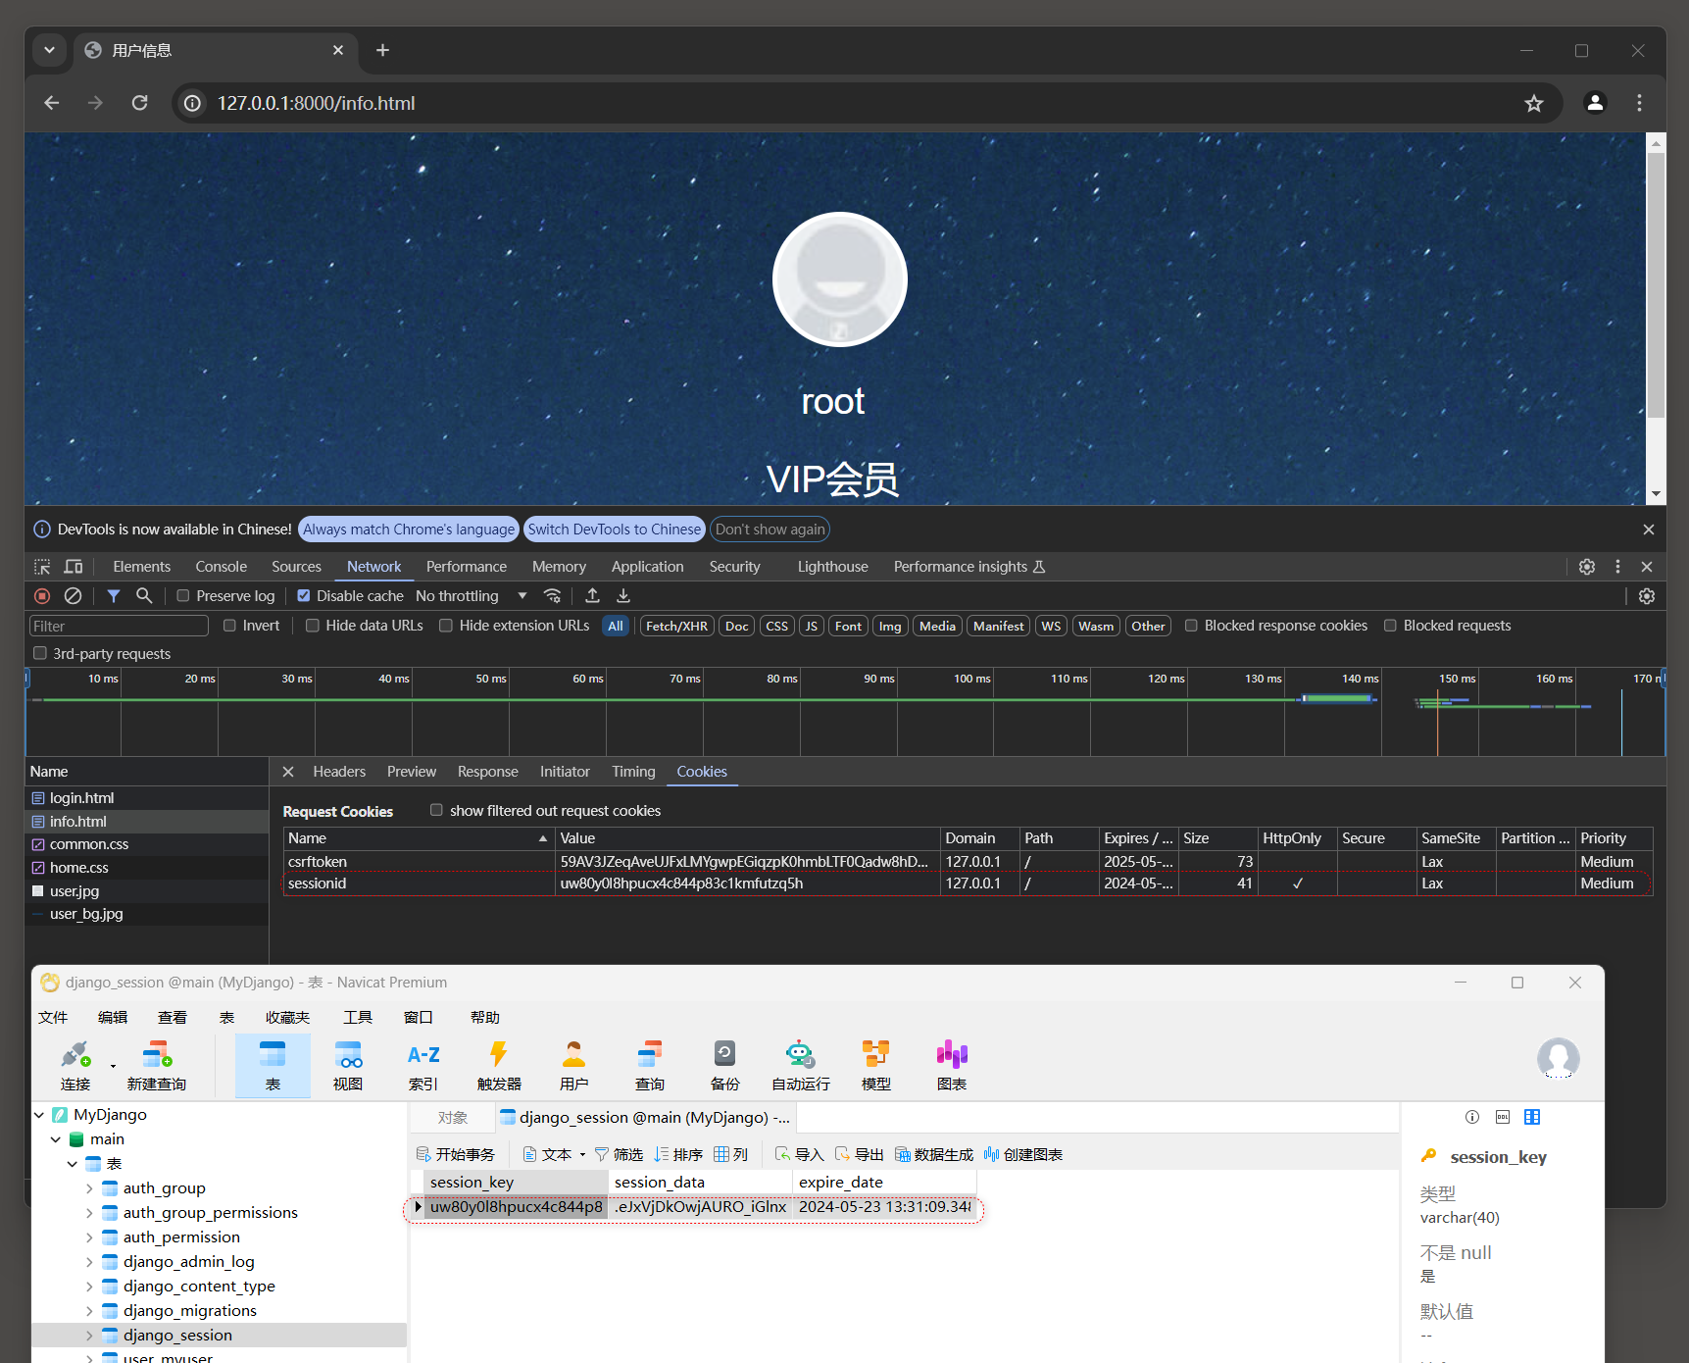The height and width of the screenshot is (1363, 1689).
Task: Open the 工具 menu in Navicat
Action: click(x=358, y=1017)
